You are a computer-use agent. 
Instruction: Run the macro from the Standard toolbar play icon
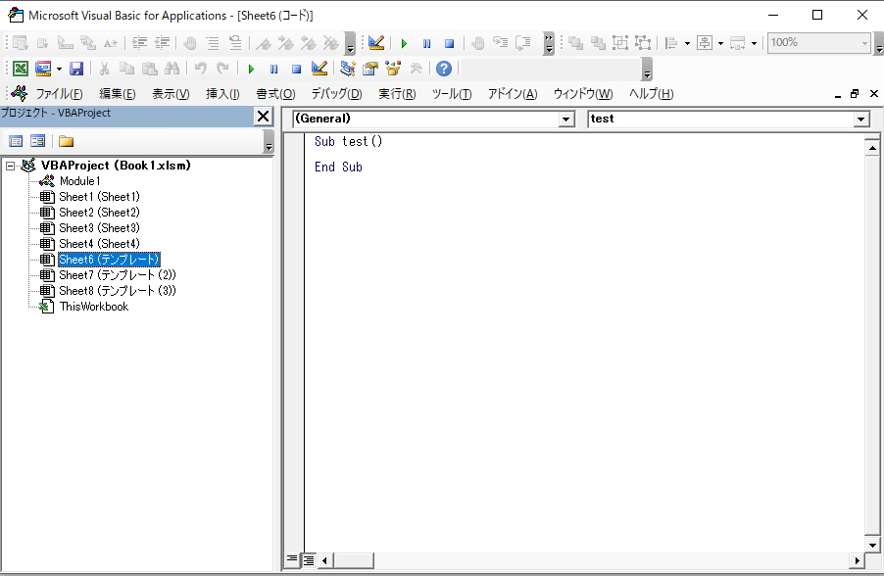[x=251, y=69]
